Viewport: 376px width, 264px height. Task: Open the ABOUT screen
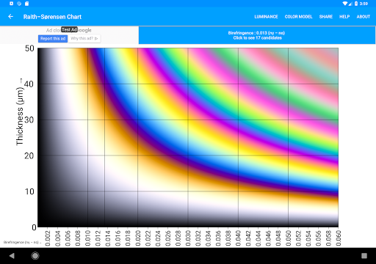click(x=364, y=17)
